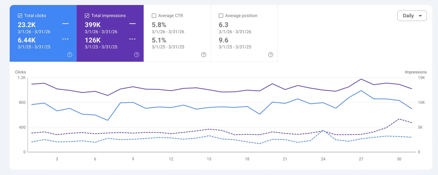Click day 18 on the x-axis

[x=247, y=159]
